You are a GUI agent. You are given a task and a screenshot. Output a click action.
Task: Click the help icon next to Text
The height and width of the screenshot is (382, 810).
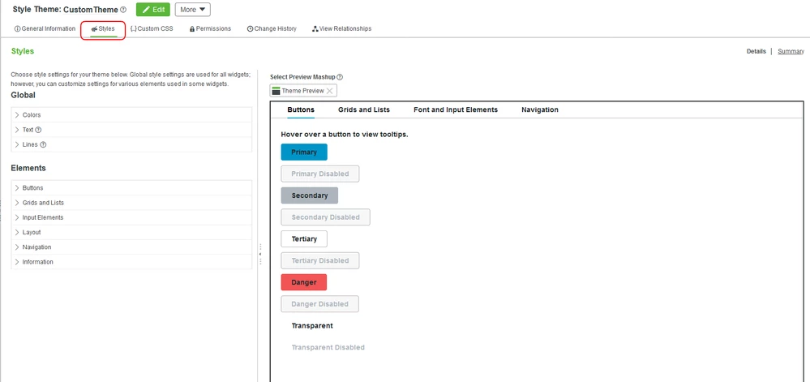tap(39, 130)
